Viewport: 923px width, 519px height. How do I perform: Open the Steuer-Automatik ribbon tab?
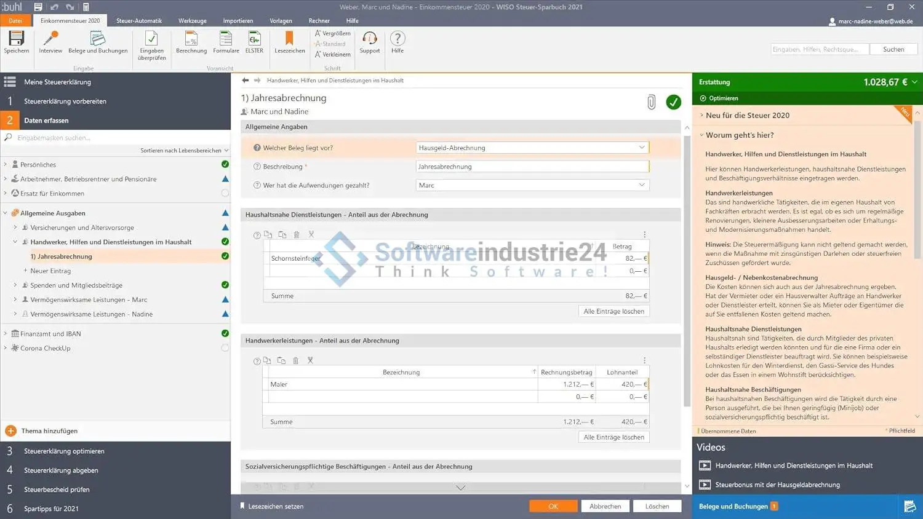[x=139, y=21]
